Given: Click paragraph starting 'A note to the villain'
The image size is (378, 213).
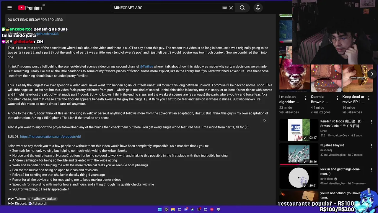Looking at the screenshot, I should click(138, 115).
